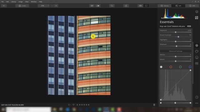Open the Looks panel button

(22, 6)
